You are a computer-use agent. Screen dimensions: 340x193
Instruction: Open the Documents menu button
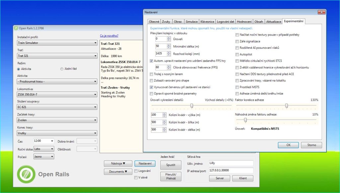pyautogui.click(x=118, y=171)
